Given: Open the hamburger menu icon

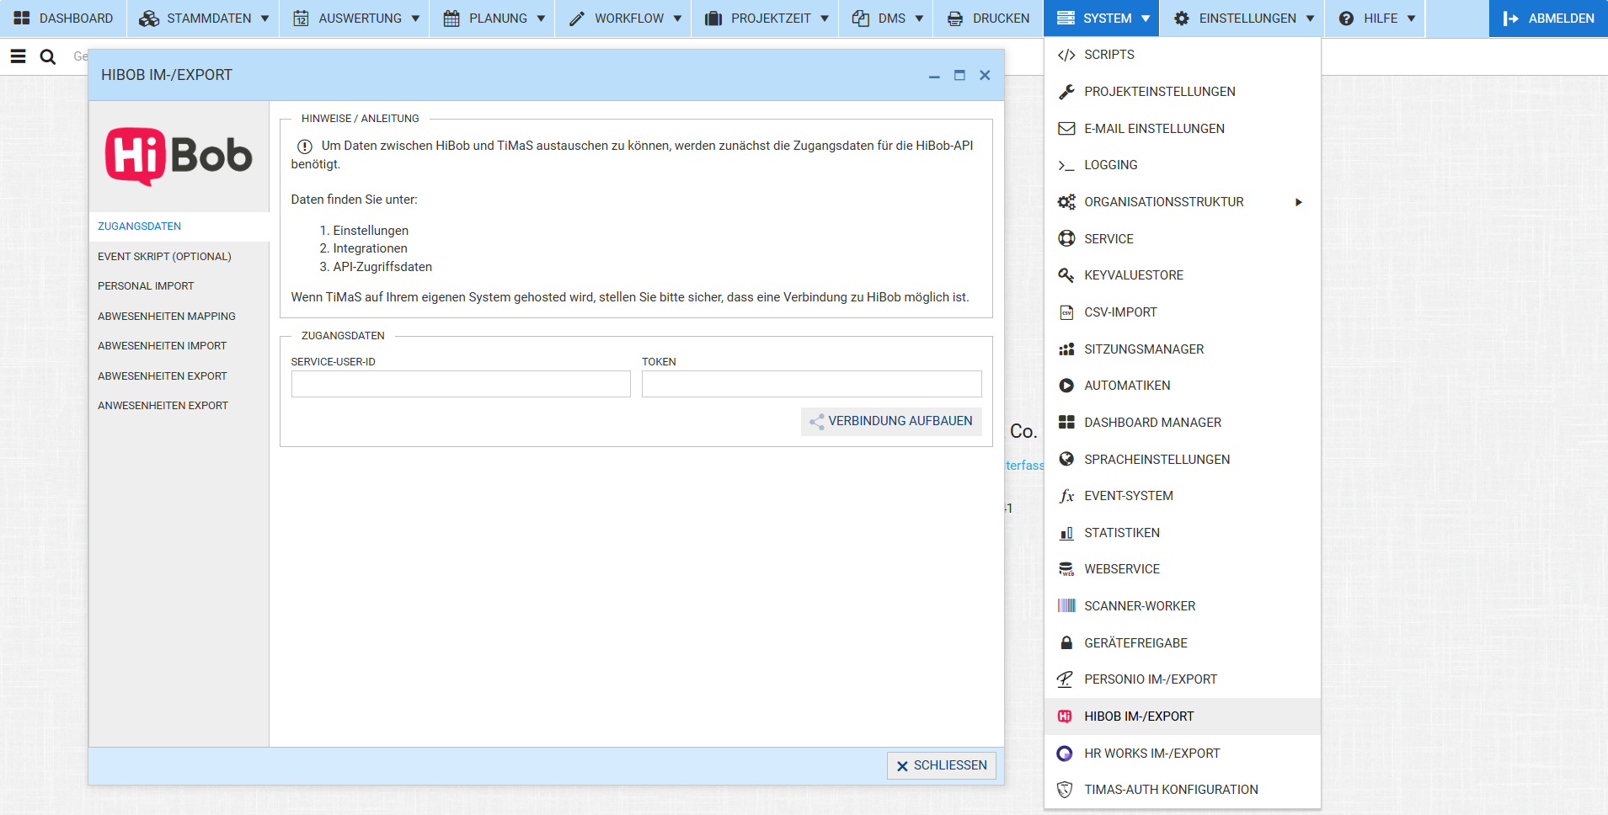Looking at the screenshot, I should pos(18,56).
